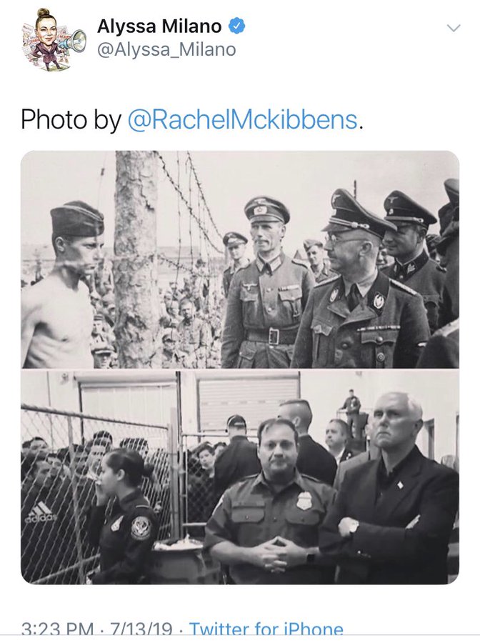
Task: Expand the tweet options chevron
Action: 454,28
